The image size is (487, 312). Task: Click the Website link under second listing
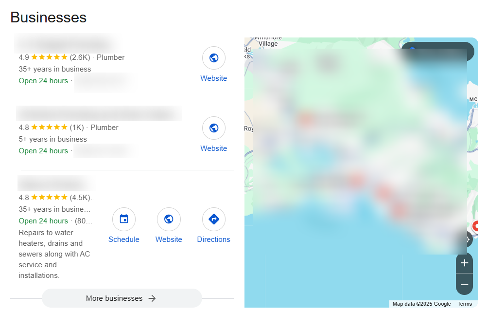(214, 148)
